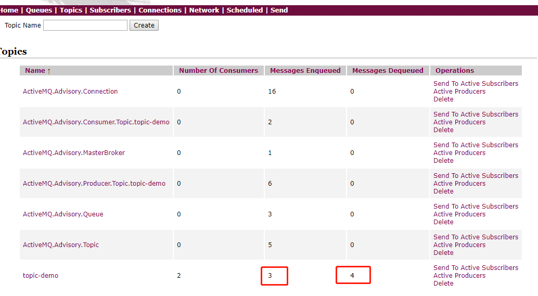View Active Producers for ActiveMQ.Advisory.Connection
The width and height of the screenshot is (538, 296).
coord(459,92)
